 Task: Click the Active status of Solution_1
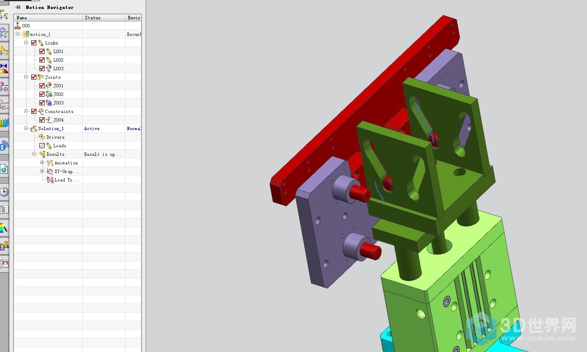click(x=92, y=128)
